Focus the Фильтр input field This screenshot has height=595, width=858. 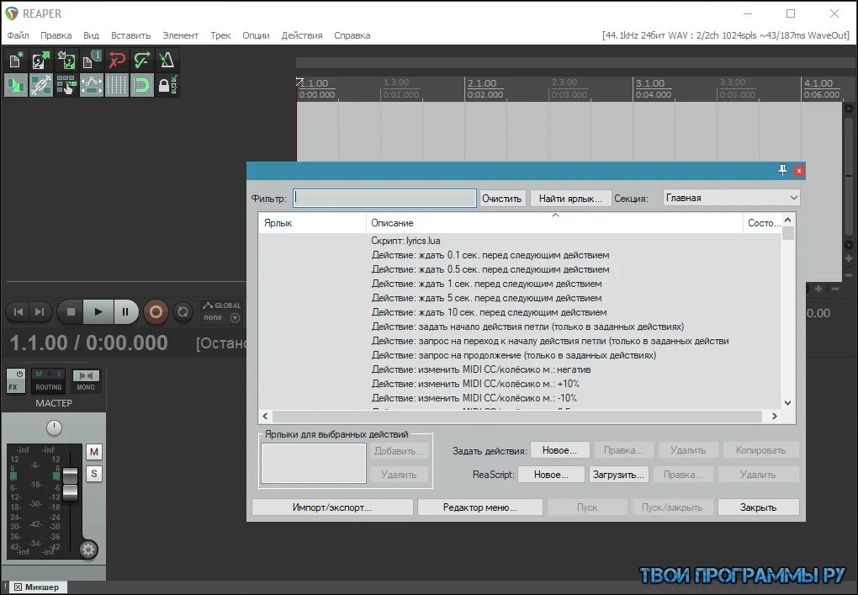[x=384, y=198]
